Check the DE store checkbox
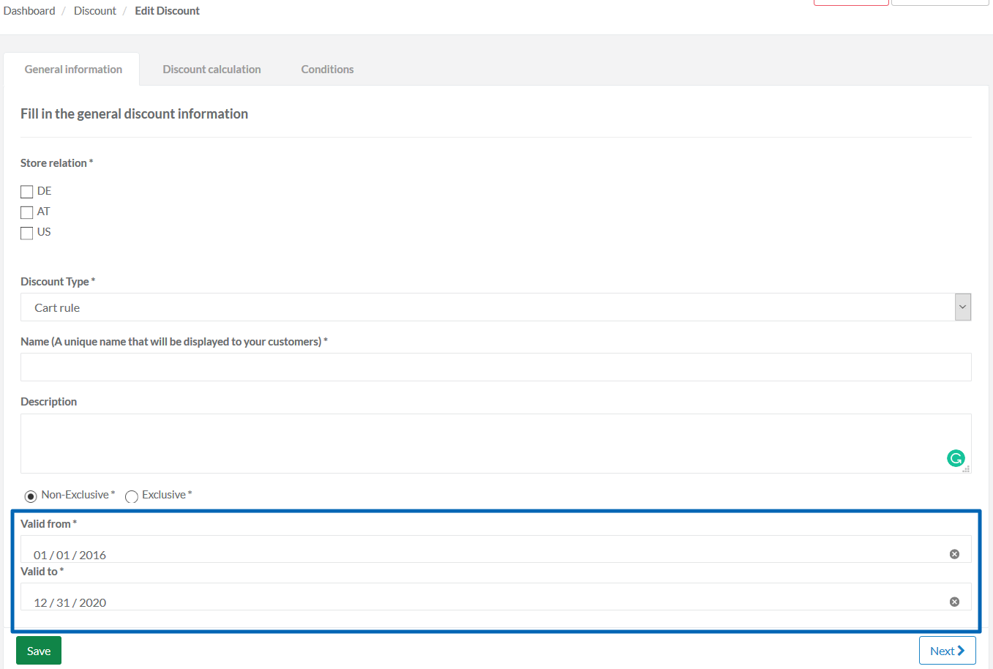 pos(27,192)
